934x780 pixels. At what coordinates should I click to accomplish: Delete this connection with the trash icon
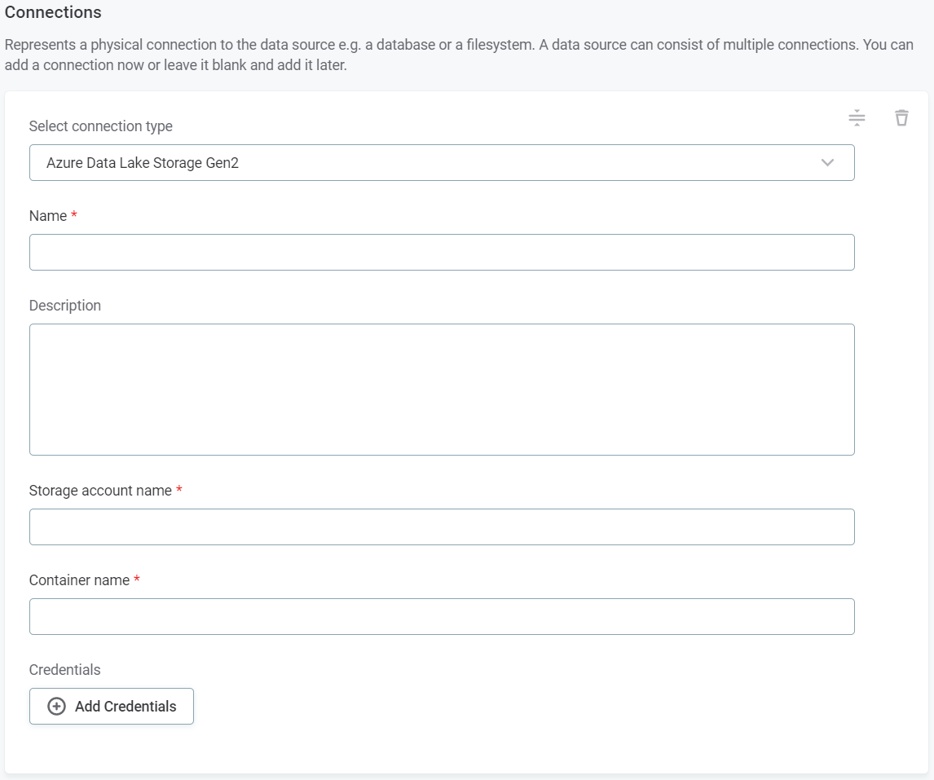tap(901, 118)
